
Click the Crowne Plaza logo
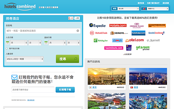tap(137, 25)
